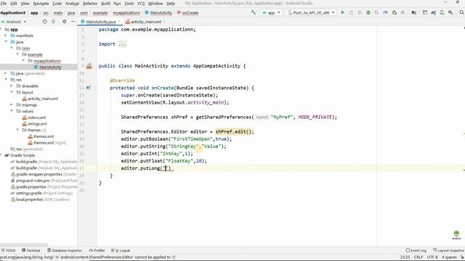Expand the manifests folder
The width and height of the screenshot is (465, 261).
pos(6,36)
